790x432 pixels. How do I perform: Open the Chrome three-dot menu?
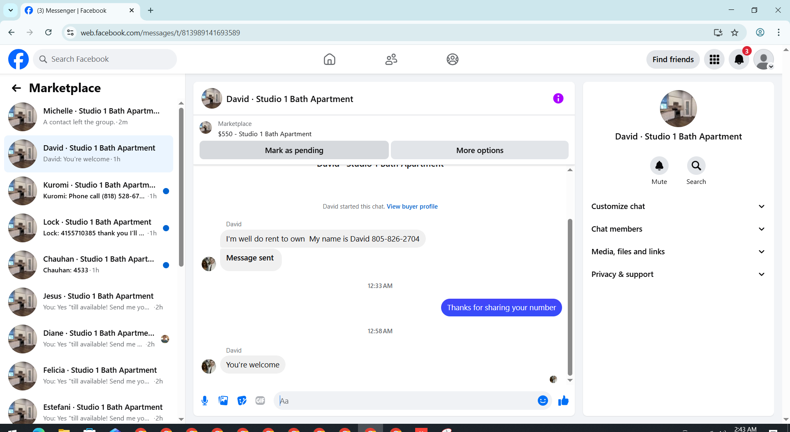(778, 33)
